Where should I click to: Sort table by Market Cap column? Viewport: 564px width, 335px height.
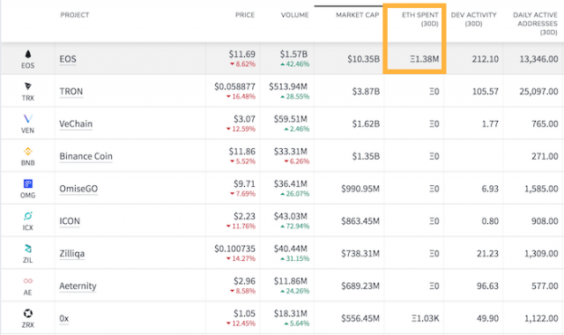coord(357,15)
